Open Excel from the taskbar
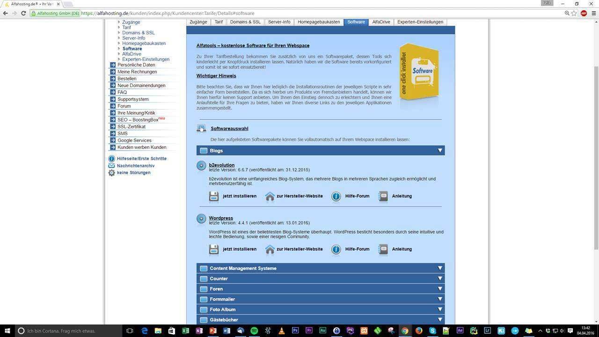Viewport: 599px width, 337px height. pyautogui.click(x=185, y=330)
